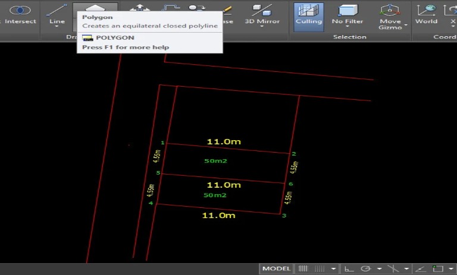Toggle ortho mode in status bar
The width and height of the screenshot is (457, 275).
tap(349, 268)
